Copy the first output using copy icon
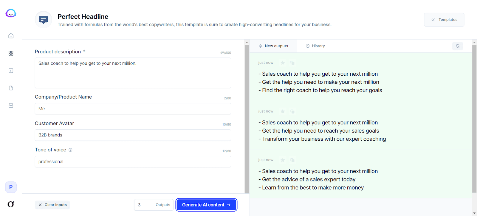This screenshot has height=216, width=477. [x=292, y=63]
